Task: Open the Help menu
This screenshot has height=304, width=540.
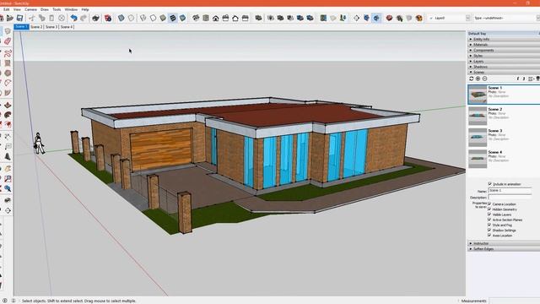Action: pyautogui.click(x=85, y=9)
